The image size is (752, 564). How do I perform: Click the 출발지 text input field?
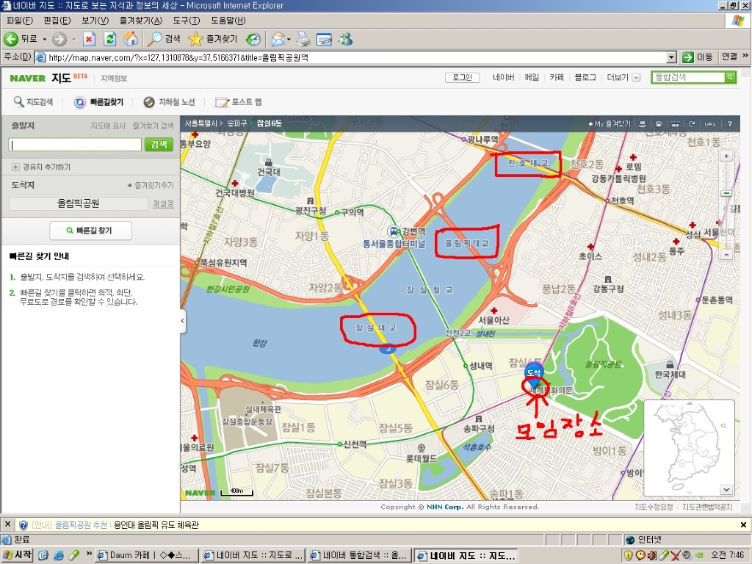click(x=75, y=145)
